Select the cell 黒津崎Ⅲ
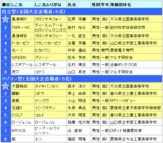This screenshot has width=163, height=143. pyautogui.click(x=23, y=36)
